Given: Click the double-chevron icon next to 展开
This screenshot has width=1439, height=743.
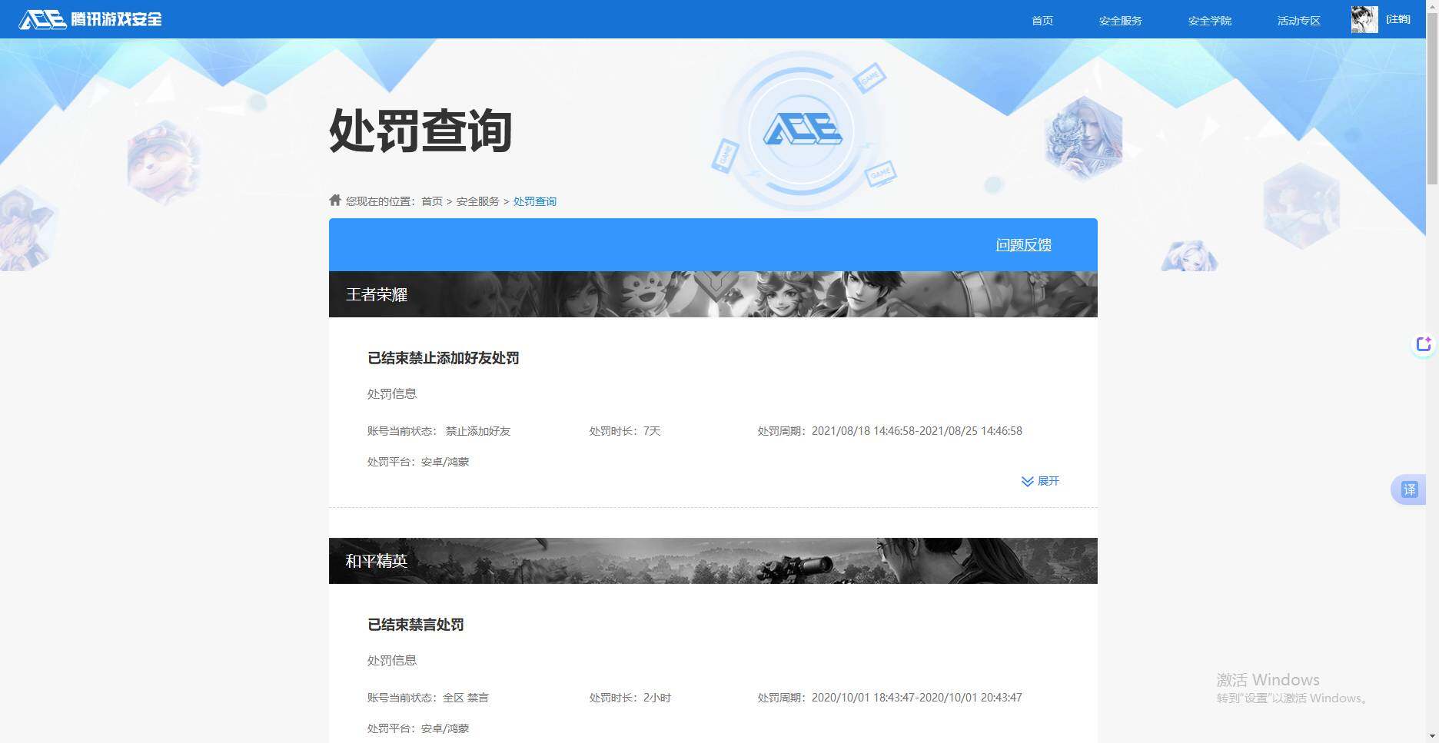Looking at the screenshot, I should coord(1027,481).
